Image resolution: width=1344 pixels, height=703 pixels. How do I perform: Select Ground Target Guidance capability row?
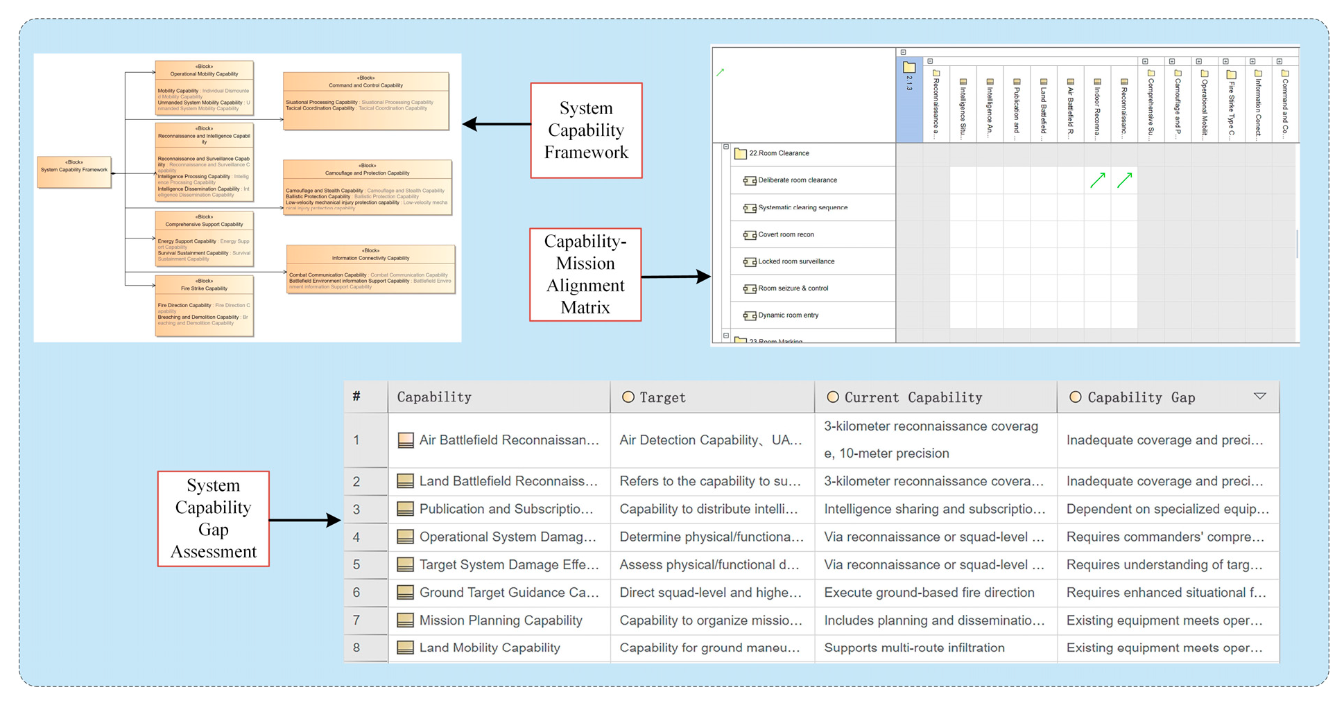[509, 593]
